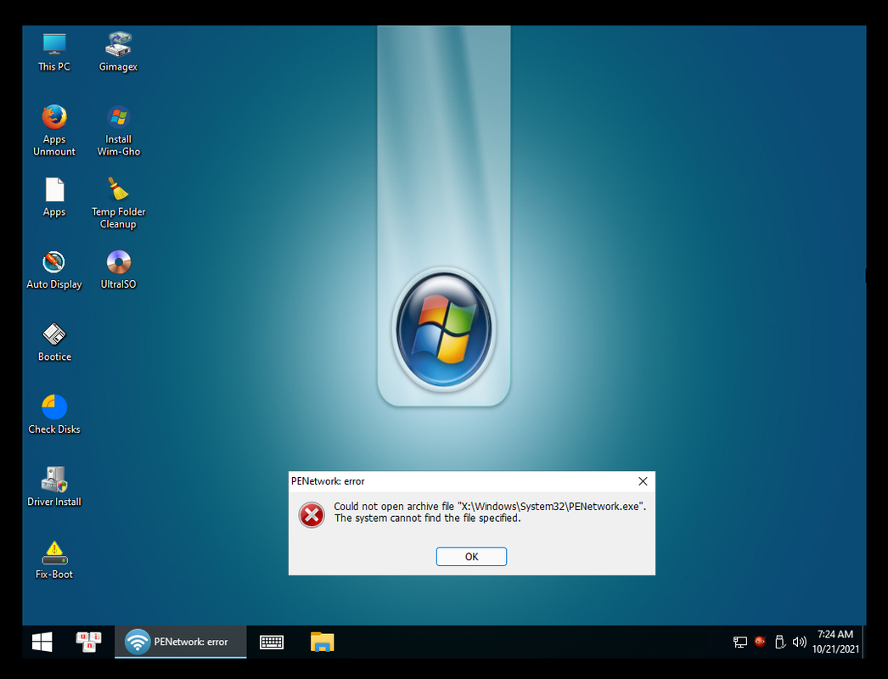Open the volume speaker tray icon
Viewport: 888px width, 679px height.
[799, 642]
